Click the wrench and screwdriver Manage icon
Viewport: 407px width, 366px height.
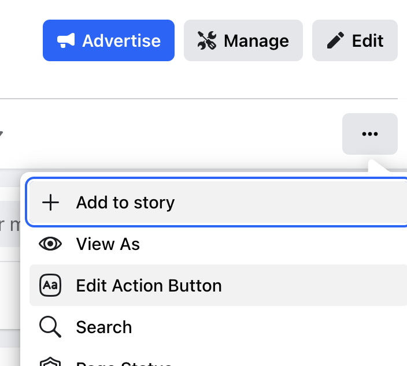pos(207,40)
